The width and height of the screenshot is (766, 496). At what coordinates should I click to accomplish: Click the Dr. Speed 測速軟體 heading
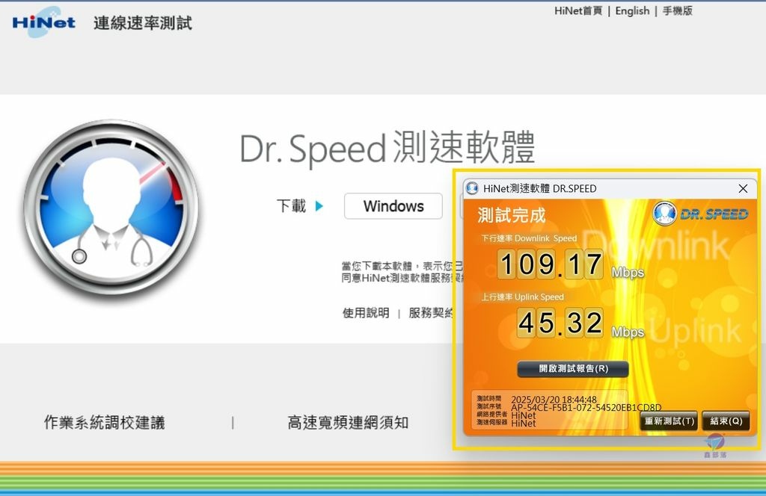tap(387, 148)
